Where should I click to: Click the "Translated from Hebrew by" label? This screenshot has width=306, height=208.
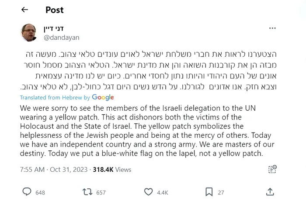(x=55, y=98)
